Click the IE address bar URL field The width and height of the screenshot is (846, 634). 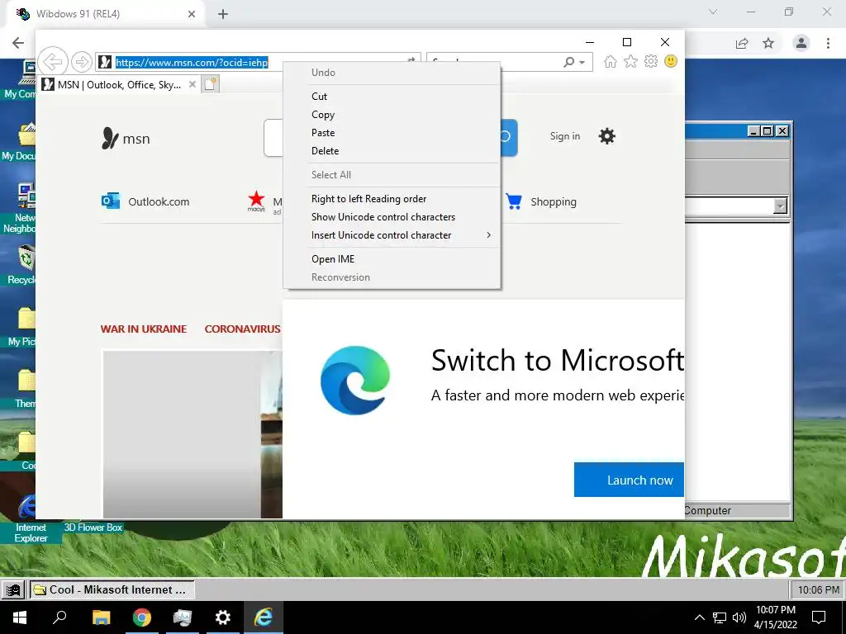pyautogui.click(x=258, y=62)
